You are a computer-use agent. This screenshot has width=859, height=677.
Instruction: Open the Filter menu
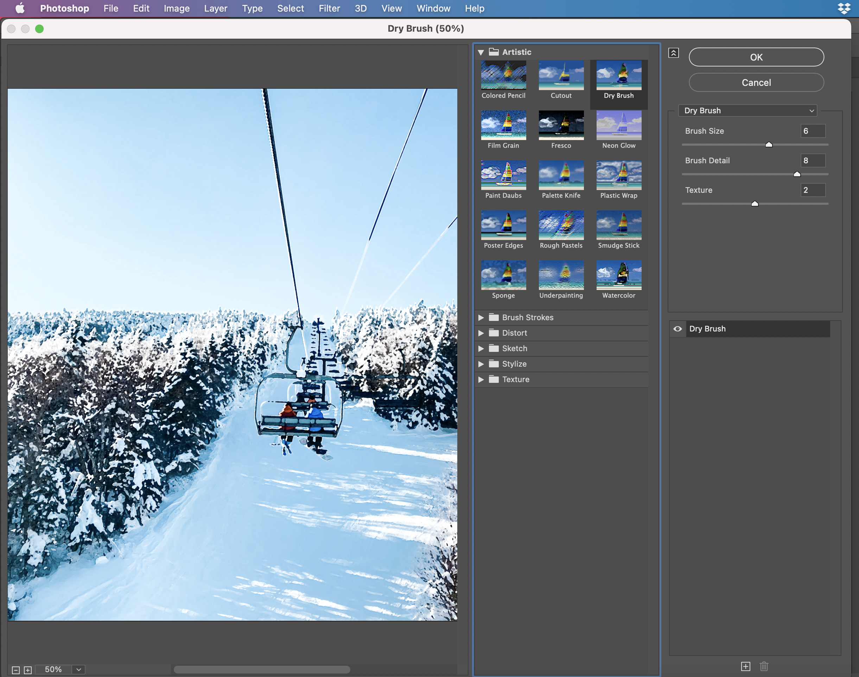[329, 8]
